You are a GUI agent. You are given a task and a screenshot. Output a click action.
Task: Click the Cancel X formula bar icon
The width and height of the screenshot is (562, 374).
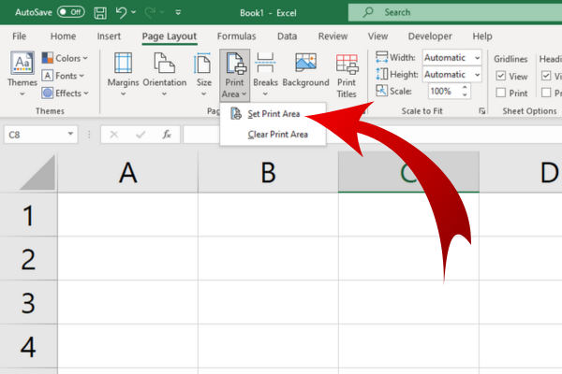click(x=114, y=135)
